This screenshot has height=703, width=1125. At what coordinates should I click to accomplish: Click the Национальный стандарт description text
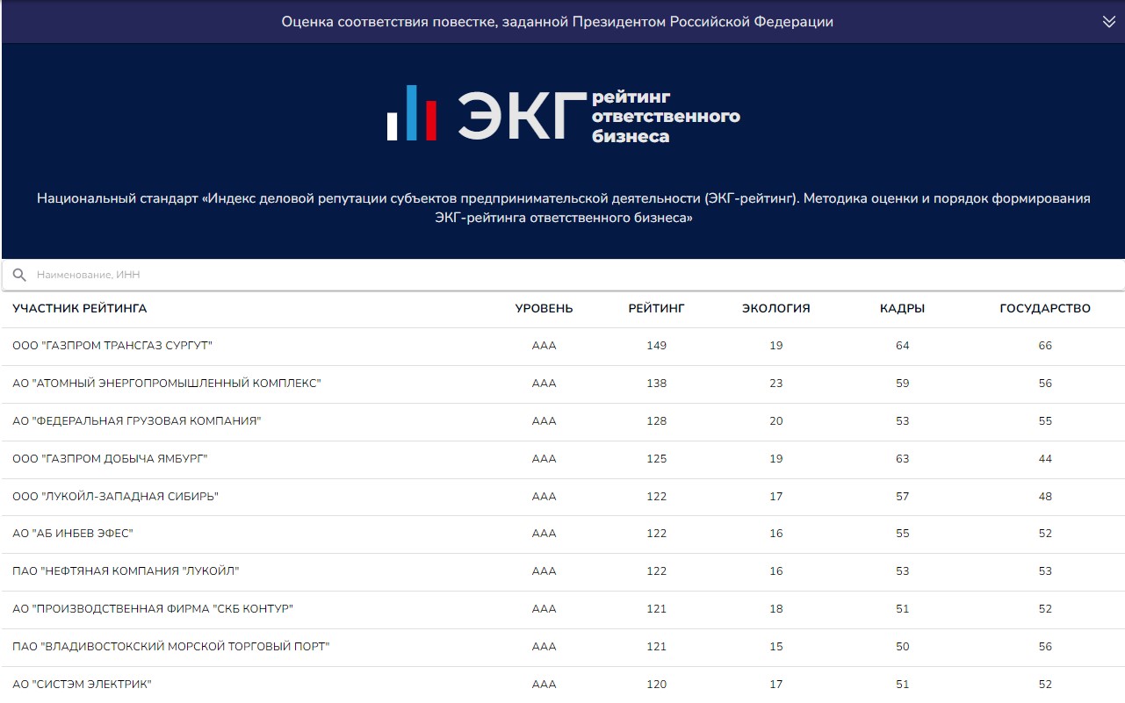(x=563, y=208)
